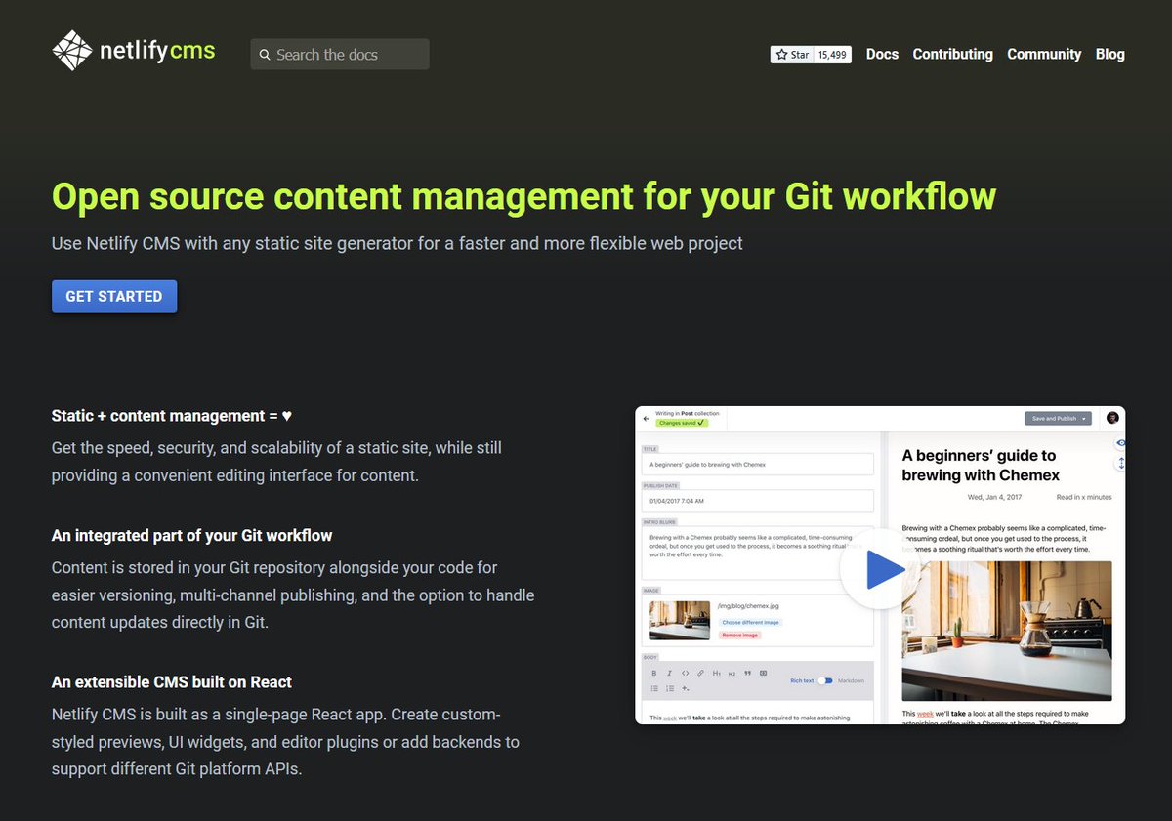1172x821 pixels.
Task: Click the H1 heading icon
Action: click(717, 673)
